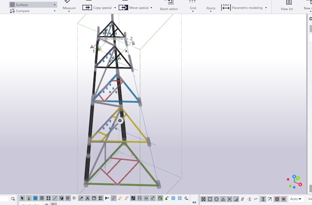
Task: Click the snap to centers circle icon
Action: [217, 199]
